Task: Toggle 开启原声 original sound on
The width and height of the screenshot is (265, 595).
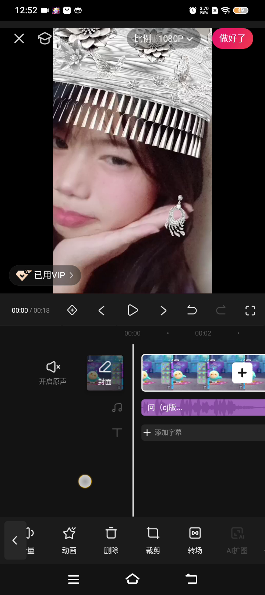Action: click(53, 372)
